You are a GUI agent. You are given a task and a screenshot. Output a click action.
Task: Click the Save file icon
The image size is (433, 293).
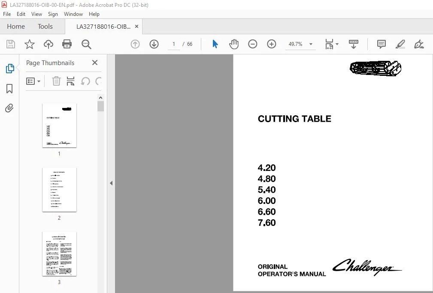[x=11, y=44]
